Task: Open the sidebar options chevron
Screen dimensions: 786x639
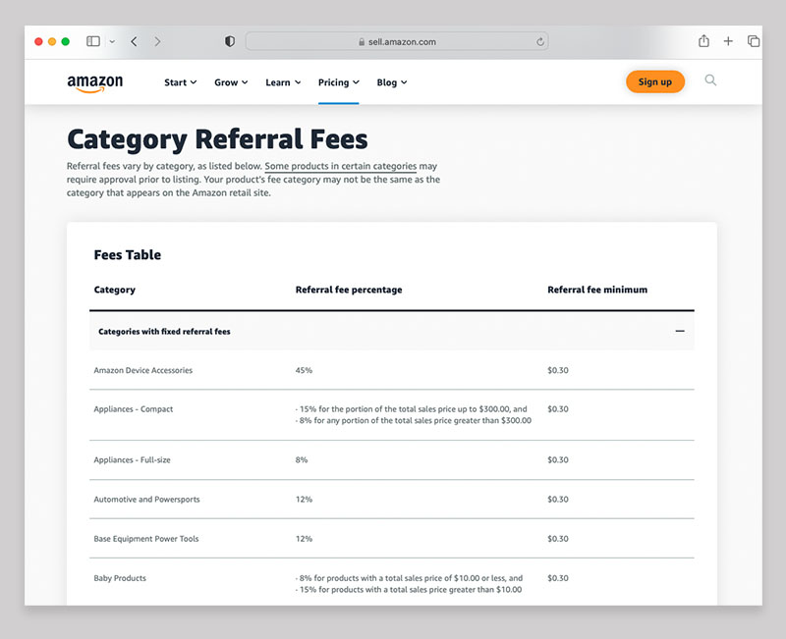Action: [112, 41]
